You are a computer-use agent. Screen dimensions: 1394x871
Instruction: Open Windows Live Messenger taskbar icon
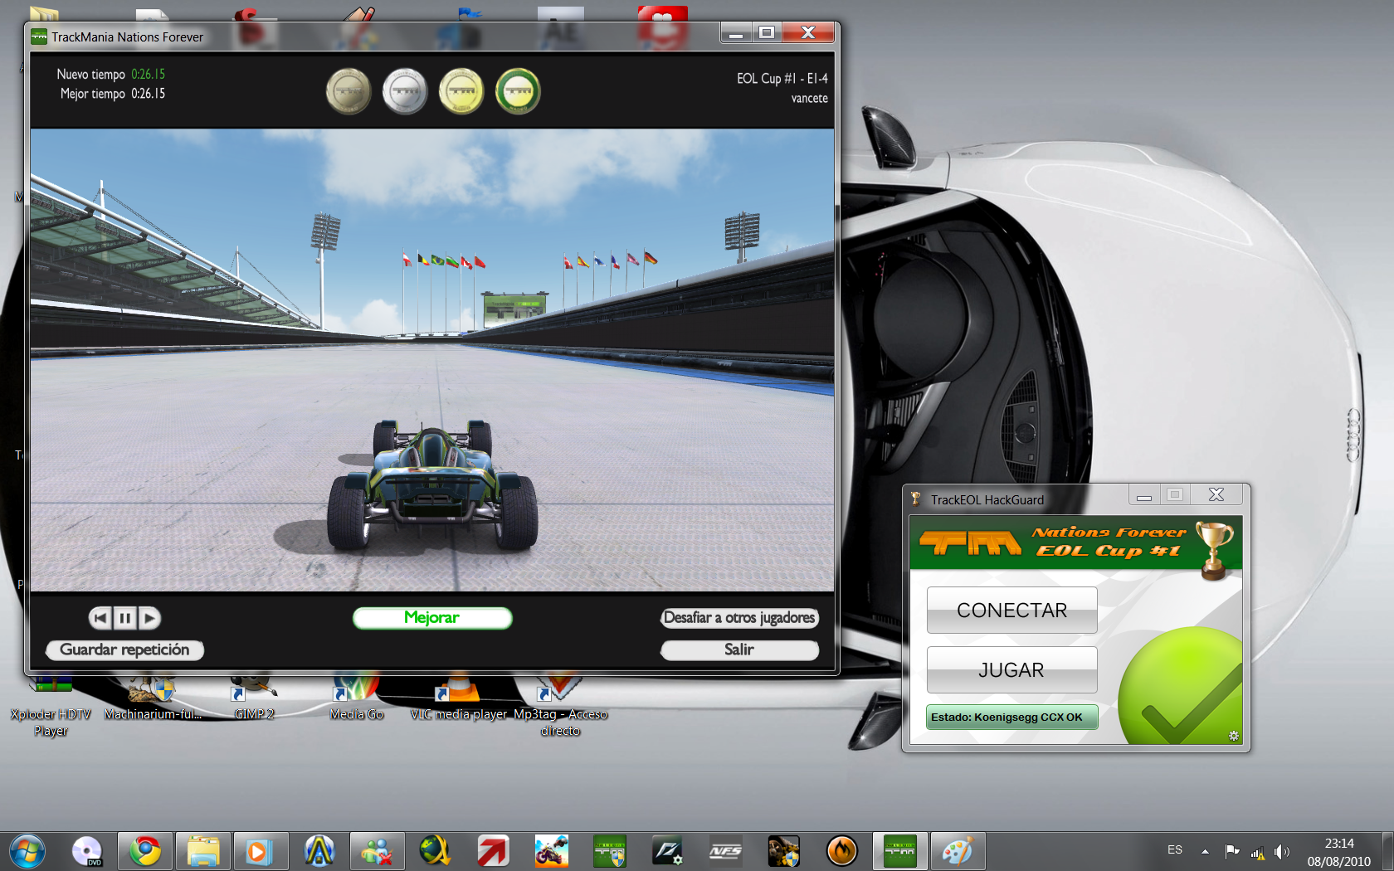(378, 851)
